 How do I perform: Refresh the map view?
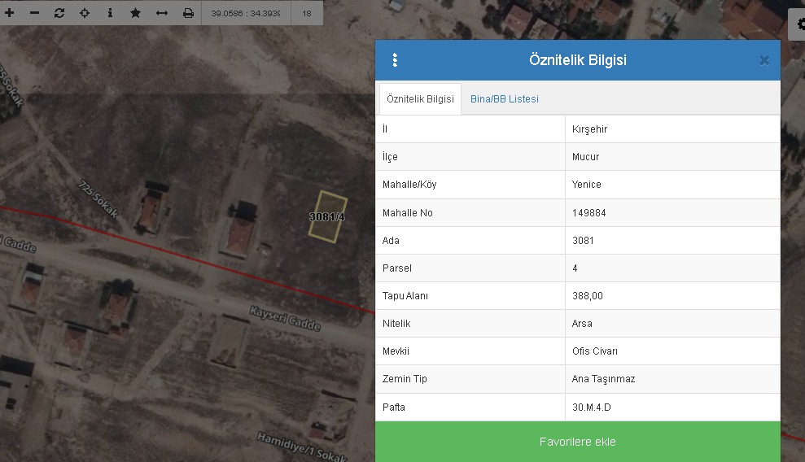click(x=59, y=13)
